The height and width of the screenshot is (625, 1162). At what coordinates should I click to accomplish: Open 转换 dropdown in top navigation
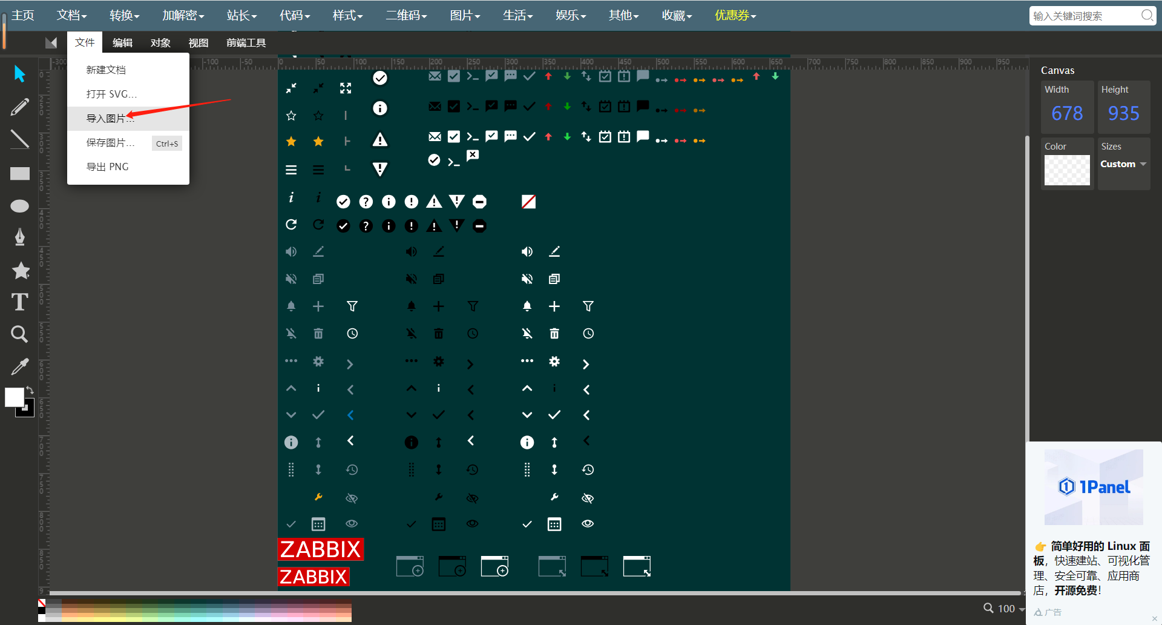[124, 15]
